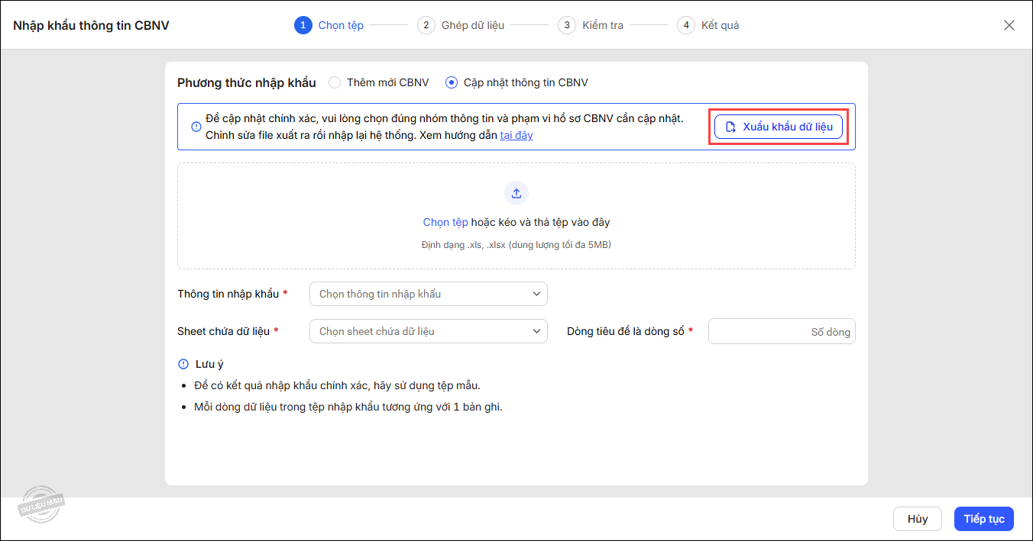
Task: Click the step 1 circle icon
Action: pyautogui.click(x=303, y=25)
